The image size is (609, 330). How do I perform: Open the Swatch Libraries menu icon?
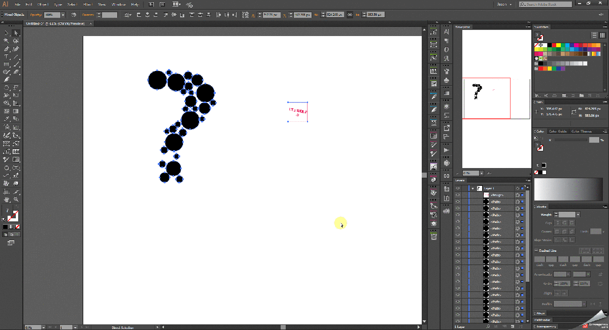537,94
